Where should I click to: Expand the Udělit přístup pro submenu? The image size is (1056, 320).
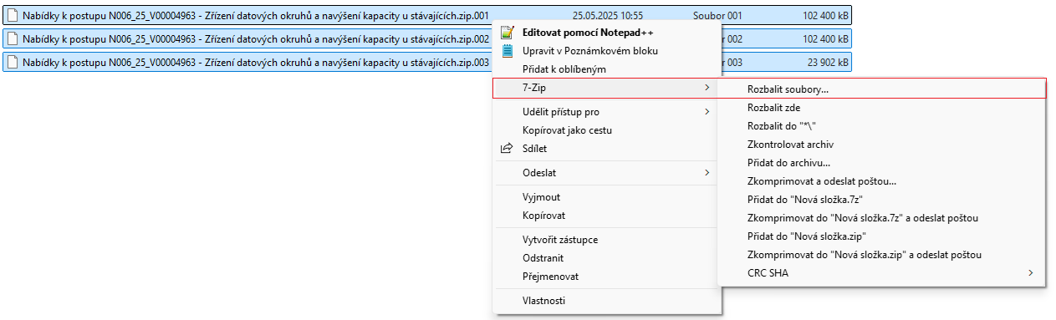606,112
